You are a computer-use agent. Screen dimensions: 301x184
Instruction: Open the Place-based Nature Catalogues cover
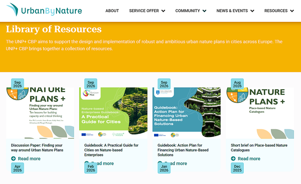pyautogui.click(x=260, y=113)
